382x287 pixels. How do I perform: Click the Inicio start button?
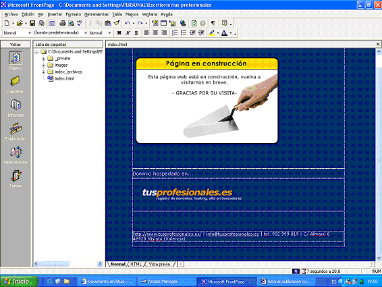[19, 282]
